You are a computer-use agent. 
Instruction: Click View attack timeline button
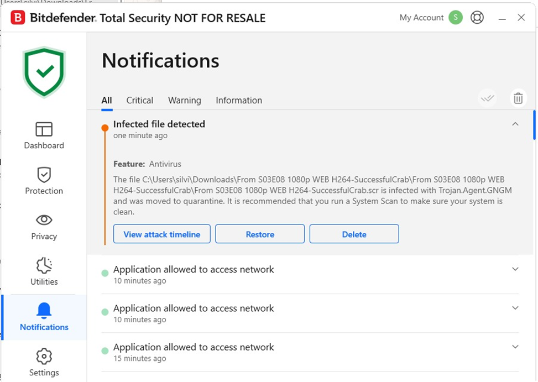point(162,234)
